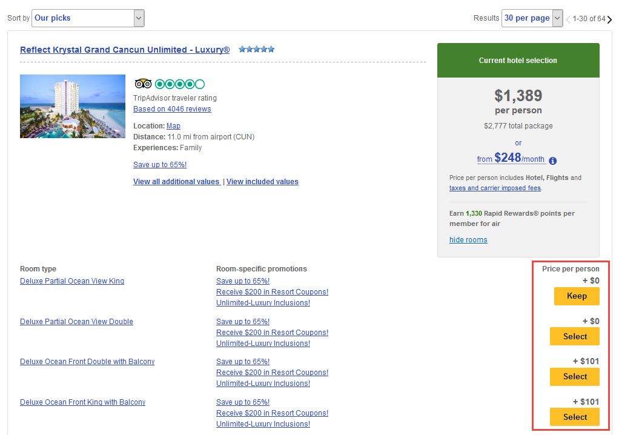619x435 pixels.
Task: Click the '+ $101' price above Ocean Front Double Select
Action: [586, 361]
